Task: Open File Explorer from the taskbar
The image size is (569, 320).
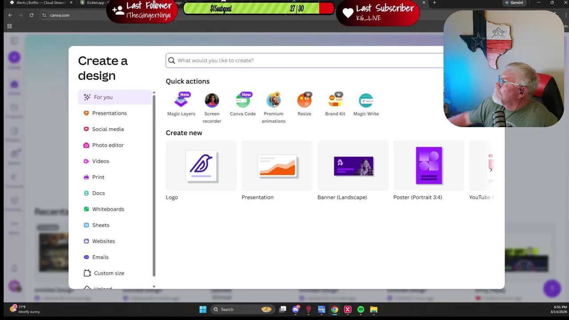Action: pyautogui.click(x=374, y=309)
